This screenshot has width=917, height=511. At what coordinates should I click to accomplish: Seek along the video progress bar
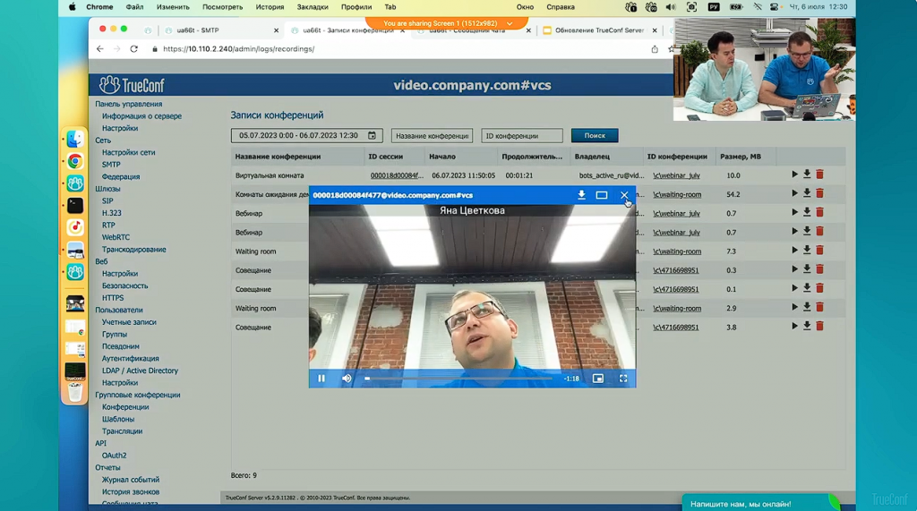tap(459, 379)
